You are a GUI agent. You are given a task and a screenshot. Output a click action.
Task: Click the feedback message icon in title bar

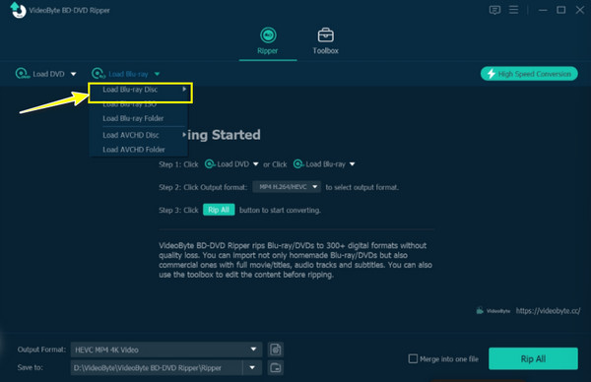pos(494,10)
